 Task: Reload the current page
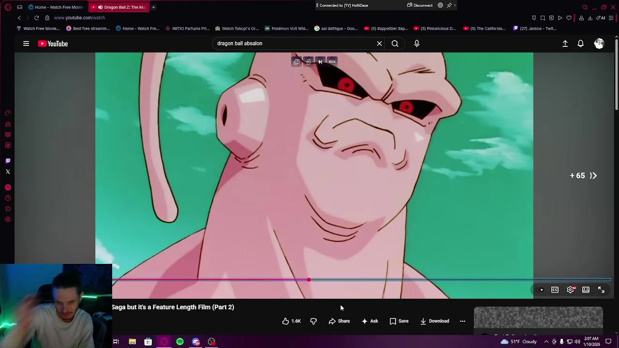coord(36,18)
